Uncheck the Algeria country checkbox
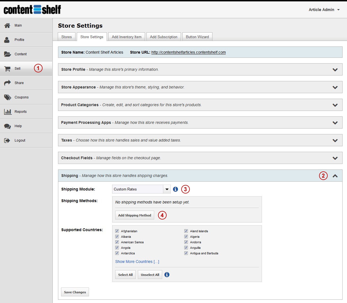 click(186, 237)
